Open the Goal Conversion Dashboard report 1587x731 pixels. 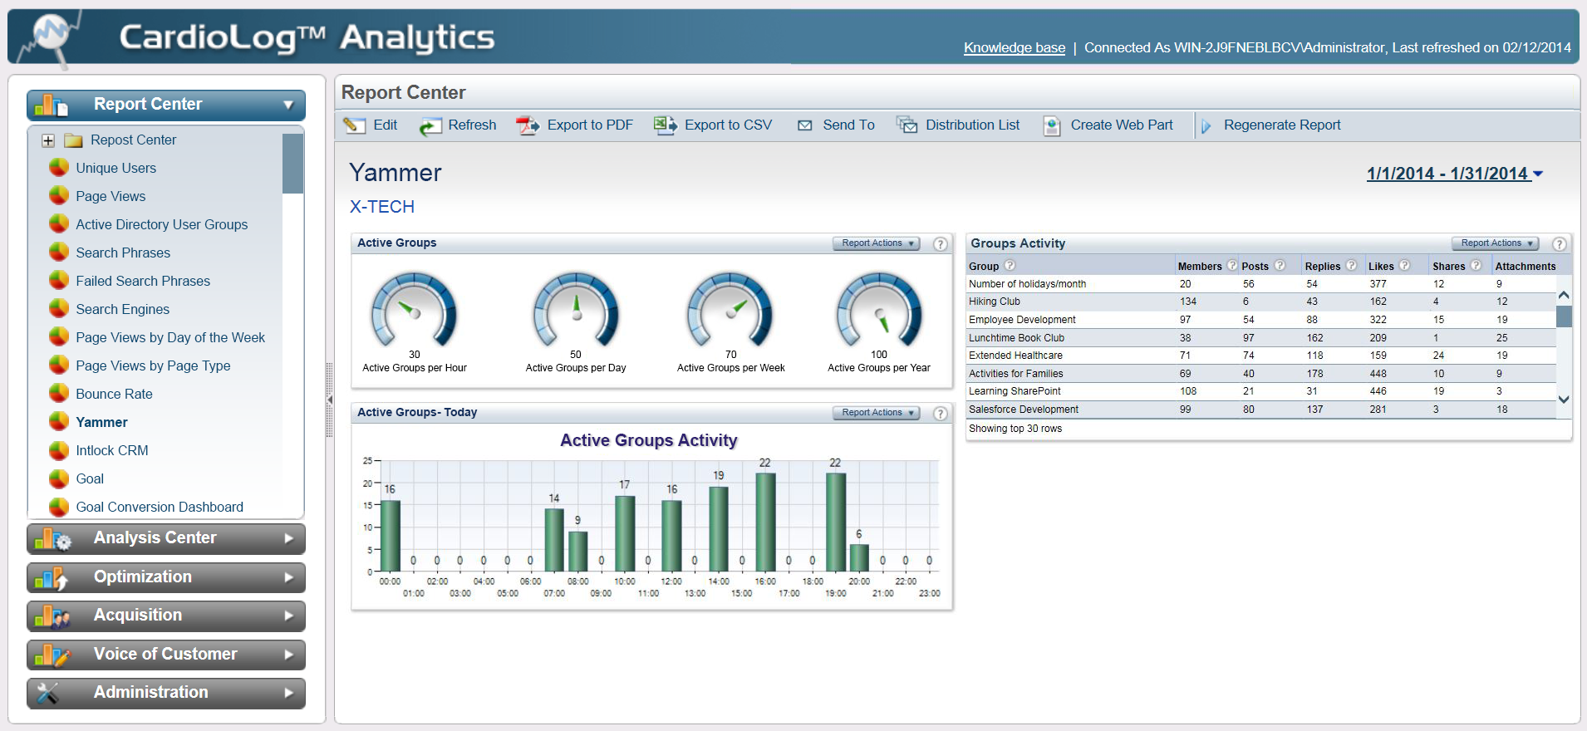(x=160, y=507)
